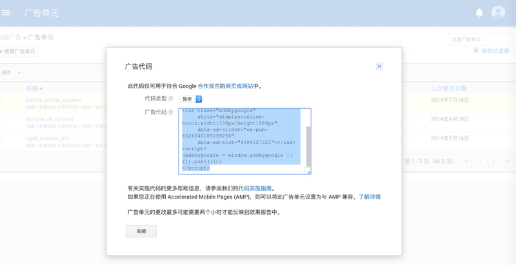Viewport: 516px width, 265px height.
Task: Click 获取代码 under bottom_of_content
Action: [69, 126]
